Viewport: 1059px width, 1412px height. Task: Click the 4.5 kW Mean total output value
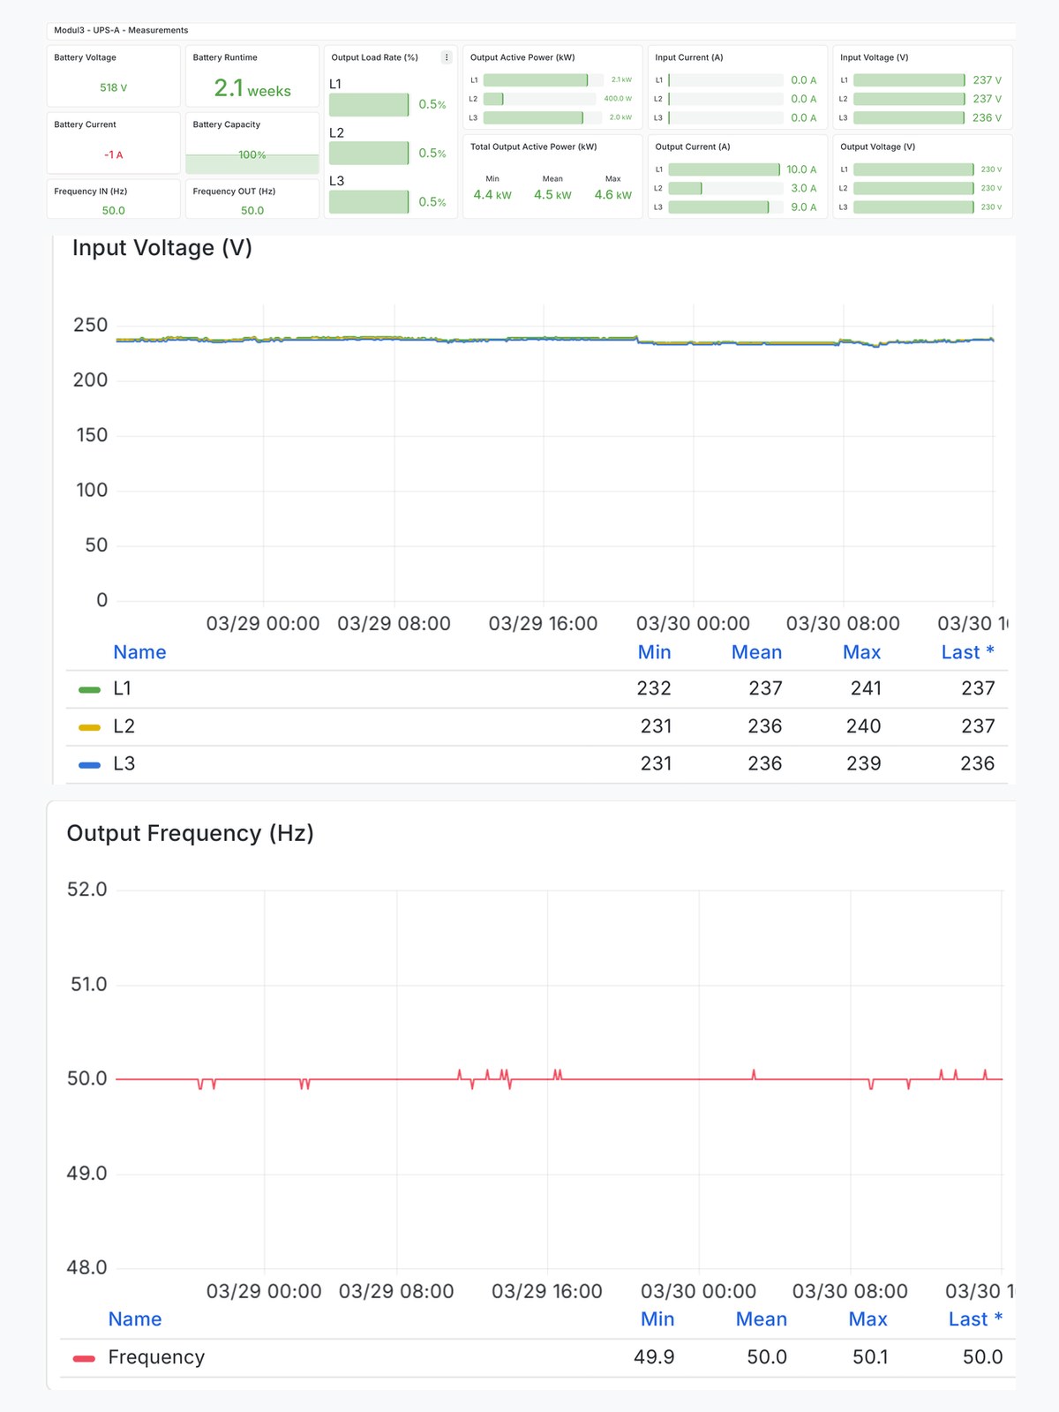552,195
